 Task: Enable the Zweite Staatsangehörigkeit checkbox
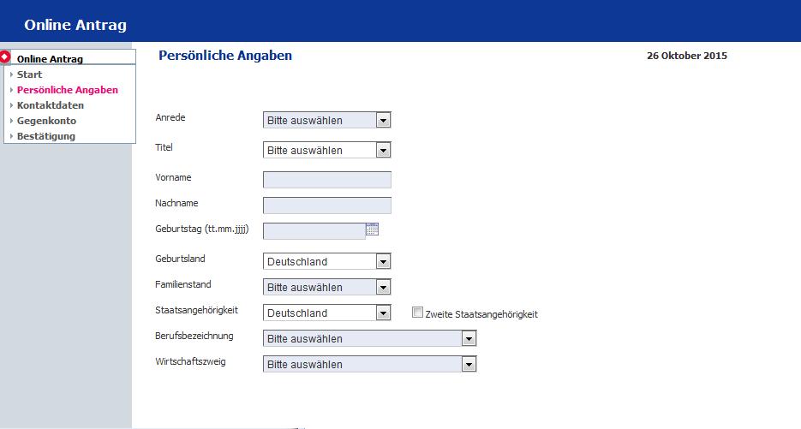click(417, 313)
